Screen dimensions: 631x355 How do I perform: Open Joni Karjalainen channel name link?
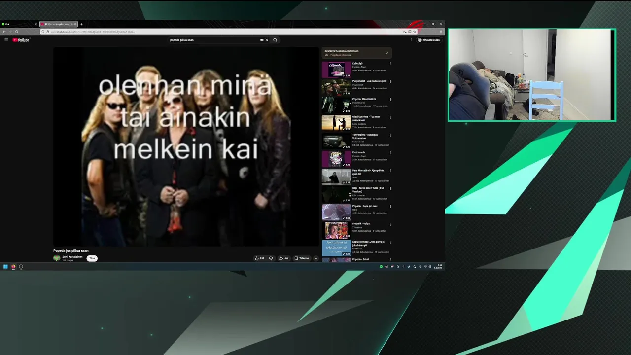(72, 257)
